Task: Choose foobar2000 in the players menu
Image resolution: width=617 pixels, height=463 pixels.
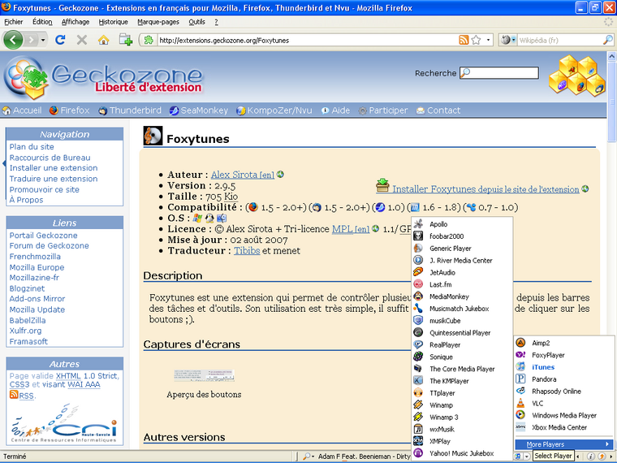Action: [462, 236]
